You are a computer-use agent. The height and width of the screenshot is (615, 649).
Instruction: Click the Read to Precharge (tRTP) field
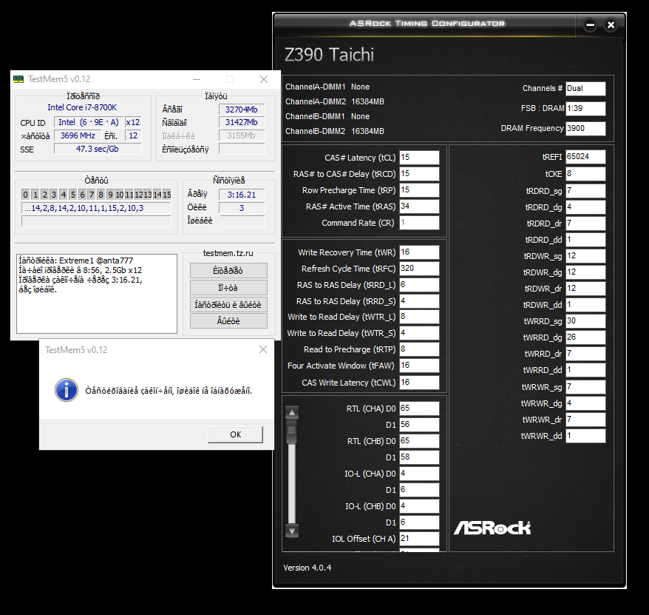pyautogui.click(x=419, y=349)
